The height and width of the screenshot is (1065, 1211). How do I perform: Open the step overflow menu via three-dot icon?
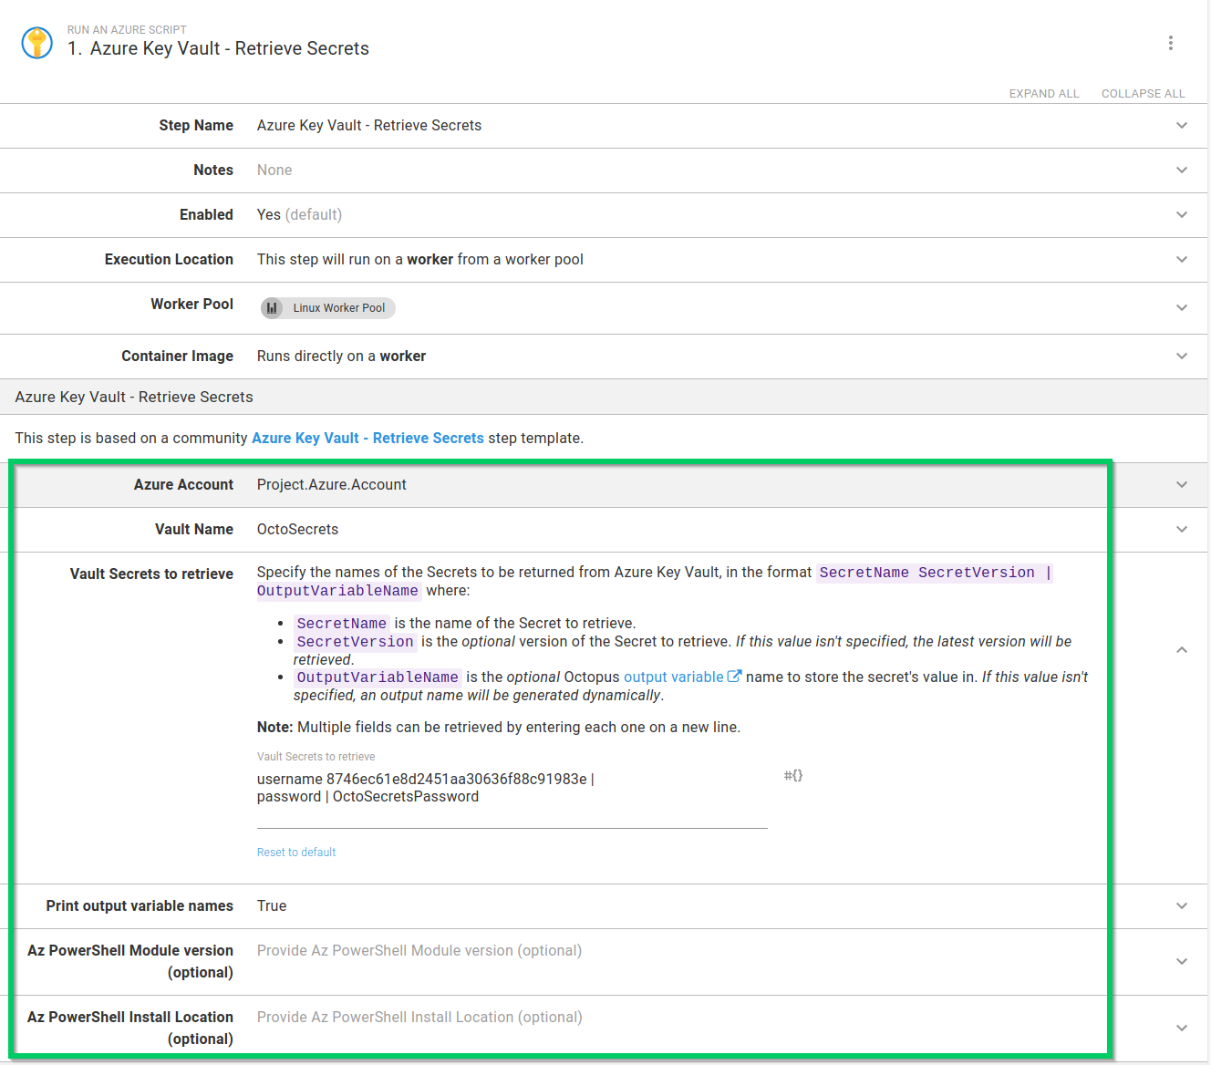1171,42
